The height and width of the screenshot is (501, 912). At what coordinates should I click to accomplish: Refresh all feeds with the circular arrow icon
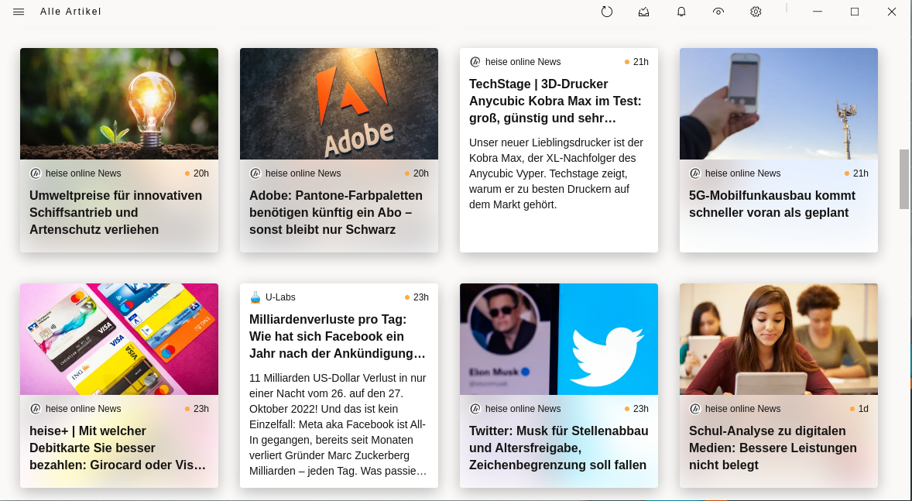coord(607,12)
